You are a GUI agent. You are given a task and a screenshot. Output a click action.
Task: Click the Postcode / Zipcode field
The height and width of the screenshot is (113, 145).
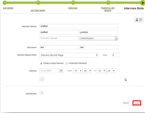pos(59,38)
